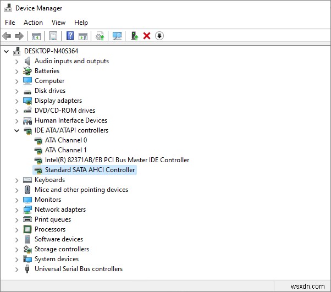This screenshot has width=331, height=292.
Task: Toggle the show/hide console tree icon
Action: [36, 36]
